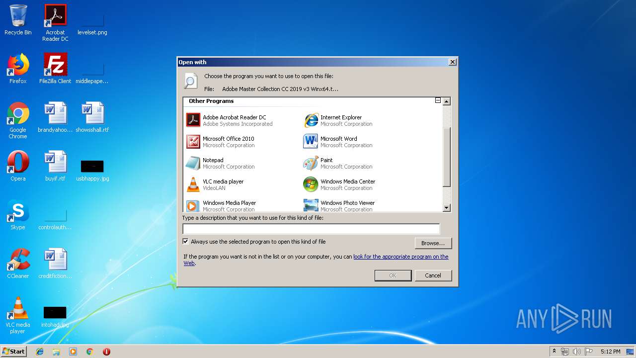Open volume control in system tray
Viewport: 636px width, 358px height.
576,352
